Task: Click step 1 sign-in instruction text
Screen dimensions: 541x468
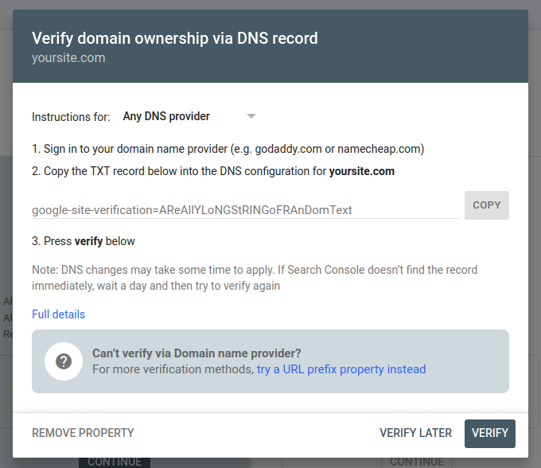Action: point(228,149)
